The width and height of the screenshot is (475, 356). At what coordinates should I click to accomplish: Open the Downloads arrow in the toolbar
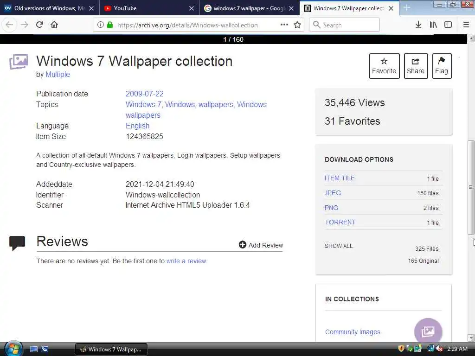coord(418,25)
